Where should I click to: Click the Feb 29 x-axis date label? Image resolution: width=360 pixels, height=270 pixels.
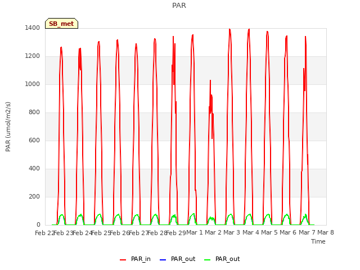[176, 233]
